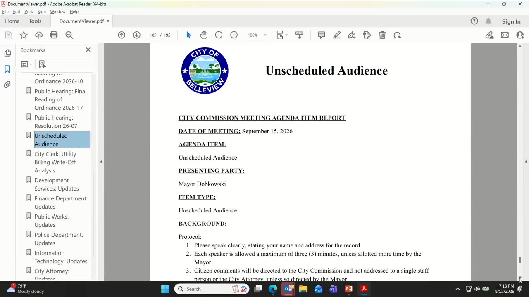Click the Sign In button
The width and height of the screenshot is (529, 297).
coord(511,21)
